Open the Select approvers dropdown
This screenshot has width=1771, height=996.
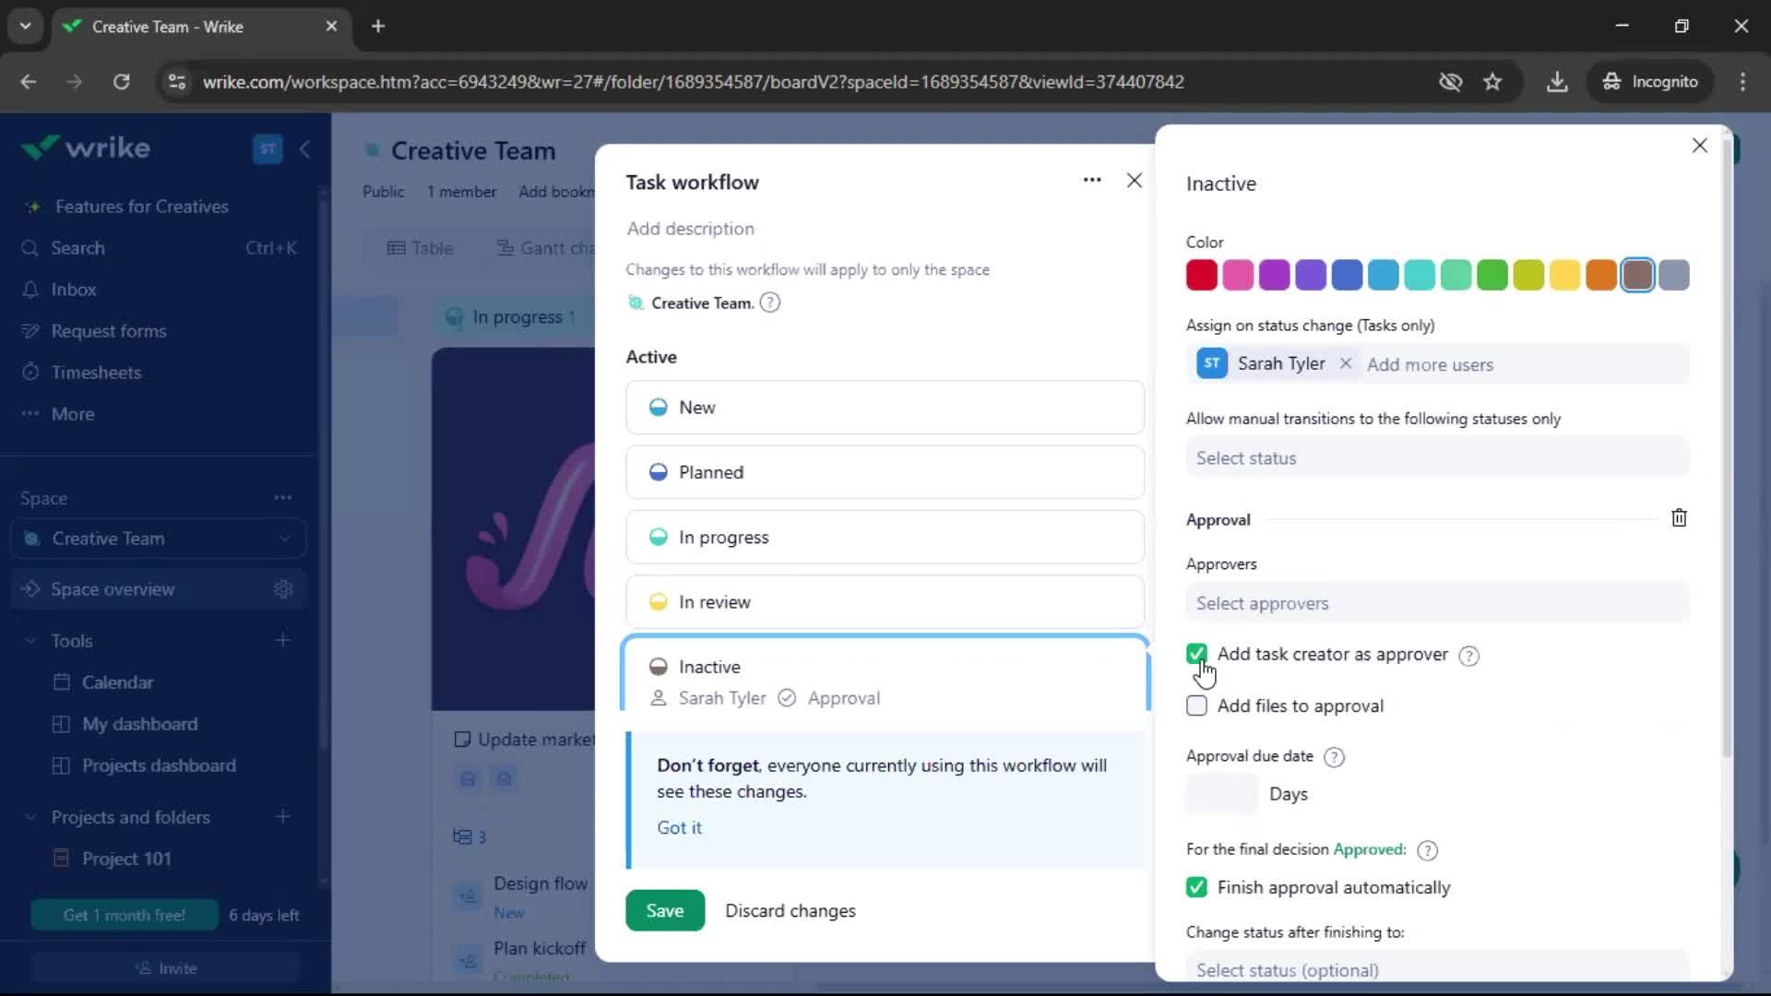tap(1437, 603)
